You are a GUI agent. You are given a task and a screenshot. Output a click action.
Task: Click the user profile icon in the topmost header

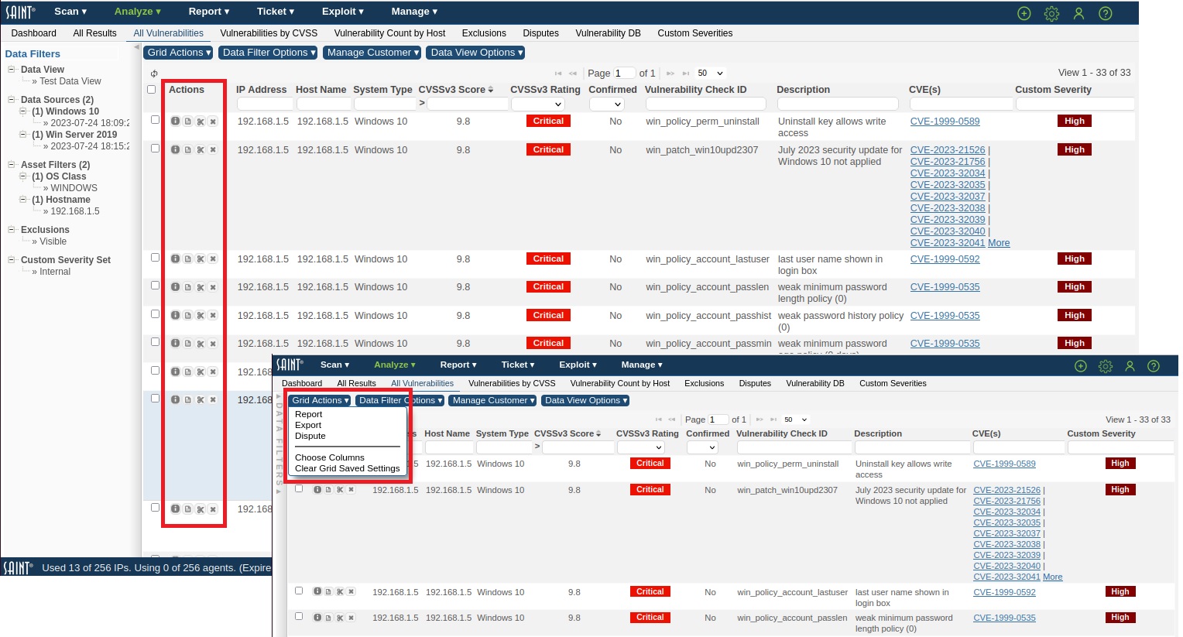click(x=1078, y=13)
